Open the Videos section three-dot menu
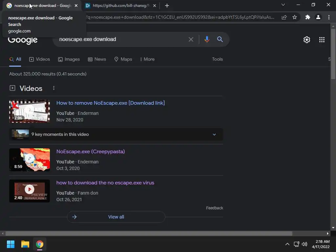The width and height of the screenshot is (336, 252). click(54, 88)
